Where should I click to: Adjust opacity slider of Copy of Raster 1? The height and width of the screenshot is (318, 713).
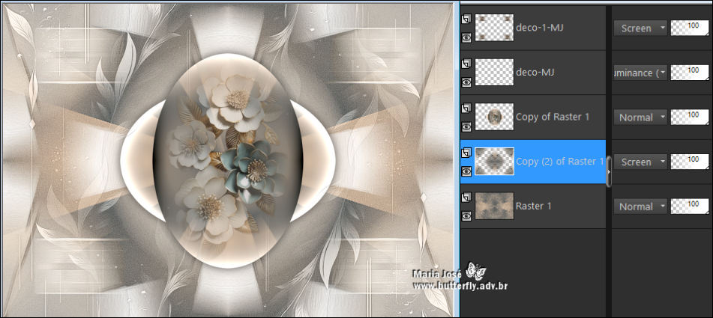point(689,117)
